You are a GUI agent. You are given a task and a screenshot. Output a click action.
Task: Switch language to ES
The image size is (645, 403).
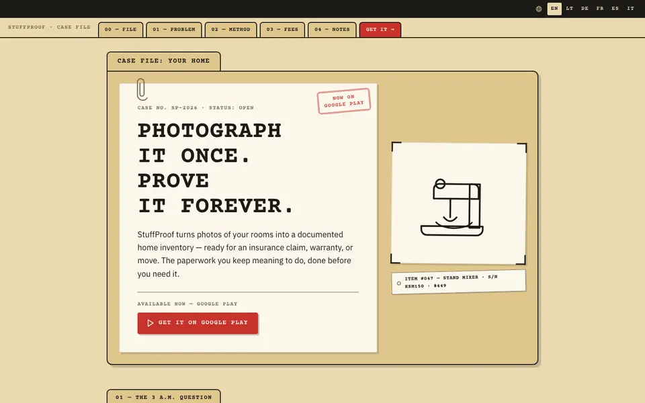coord(615,9)
